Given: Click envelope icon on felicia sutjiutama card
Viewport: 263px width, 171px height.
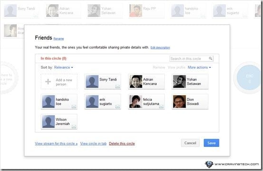Looking at the screenshot, I should 161,107.
